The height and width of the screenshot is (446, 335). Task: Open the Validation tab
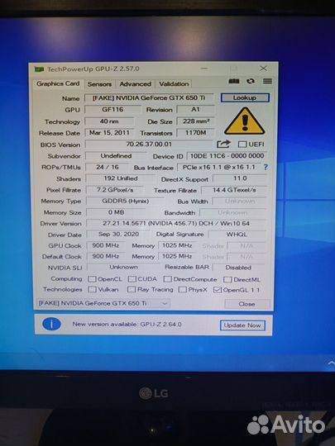pos(174,84)
